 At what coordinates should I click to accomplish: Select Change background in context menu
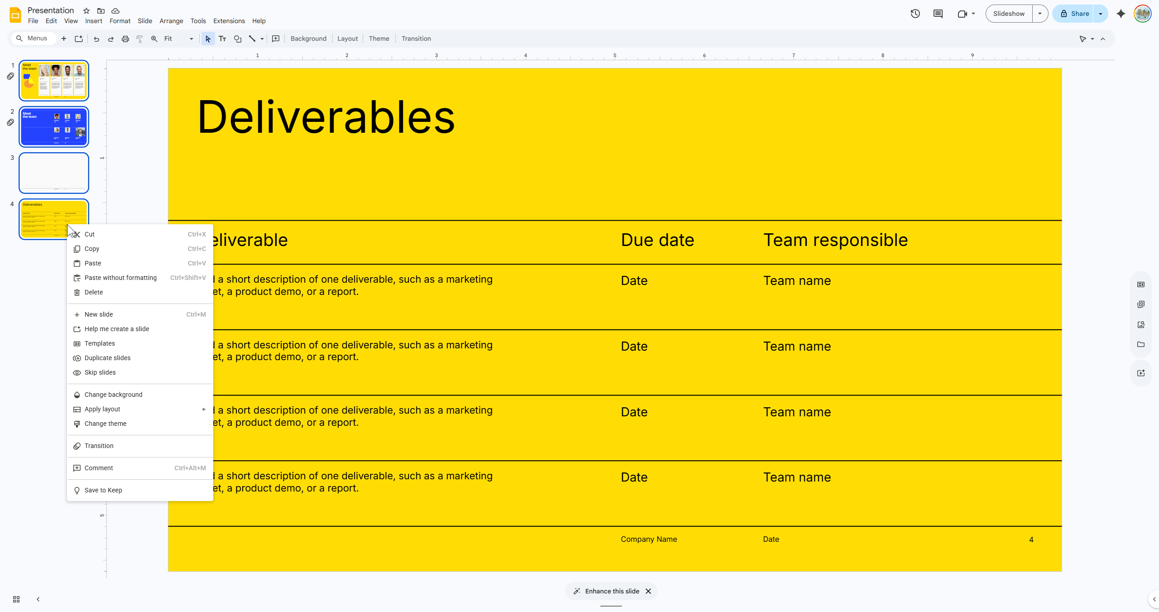point(140,395)
